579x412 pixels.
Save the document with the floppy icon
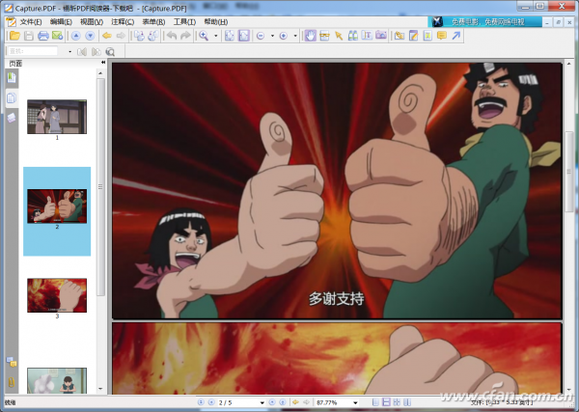click(29, 36)
